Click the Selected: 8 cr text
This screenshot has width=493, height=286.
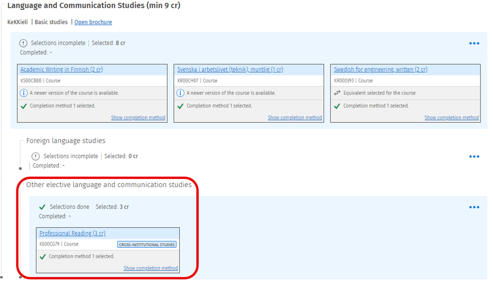tap(109, 43)
